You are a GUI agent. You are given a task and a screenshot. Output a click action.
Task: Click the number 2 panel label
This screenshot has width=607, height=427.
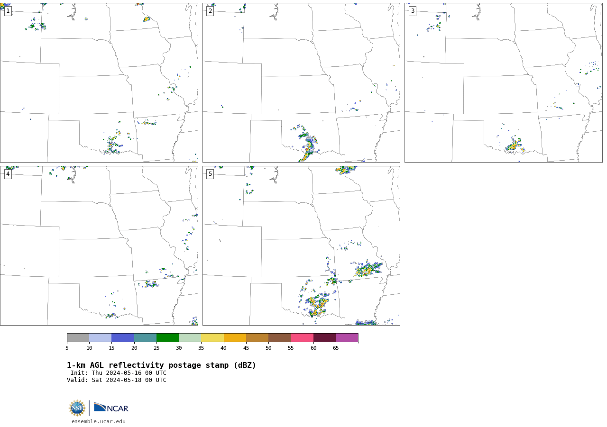pos(210,11)
